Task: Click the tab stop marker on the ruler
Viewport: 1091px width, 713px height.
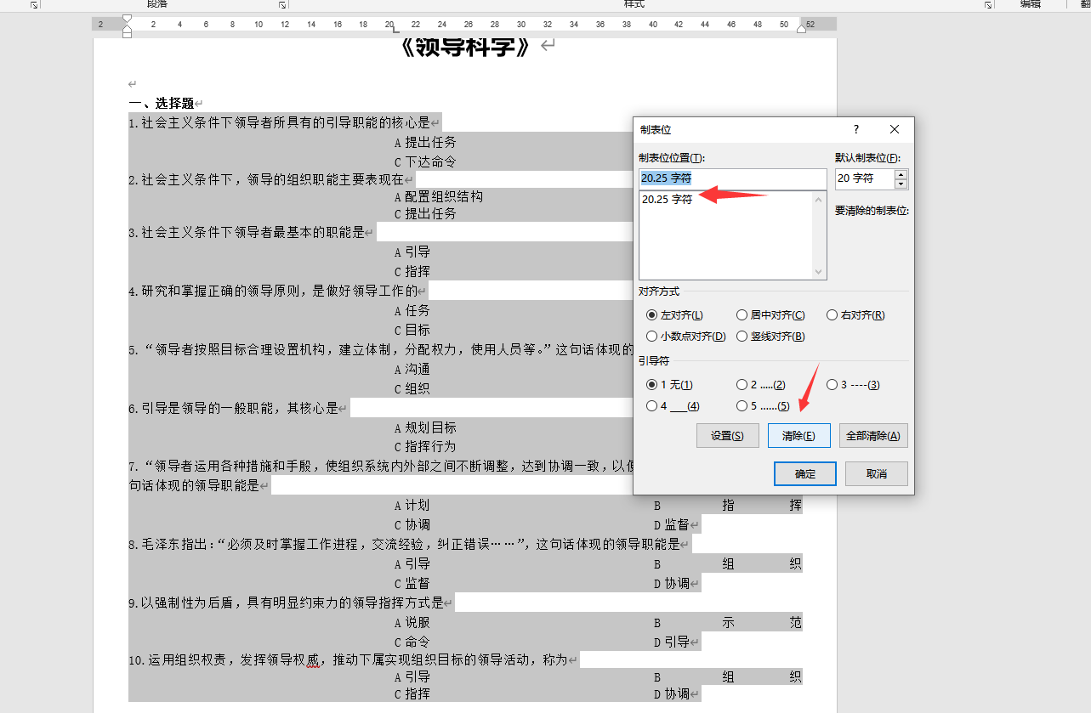Action: [393, 30]
